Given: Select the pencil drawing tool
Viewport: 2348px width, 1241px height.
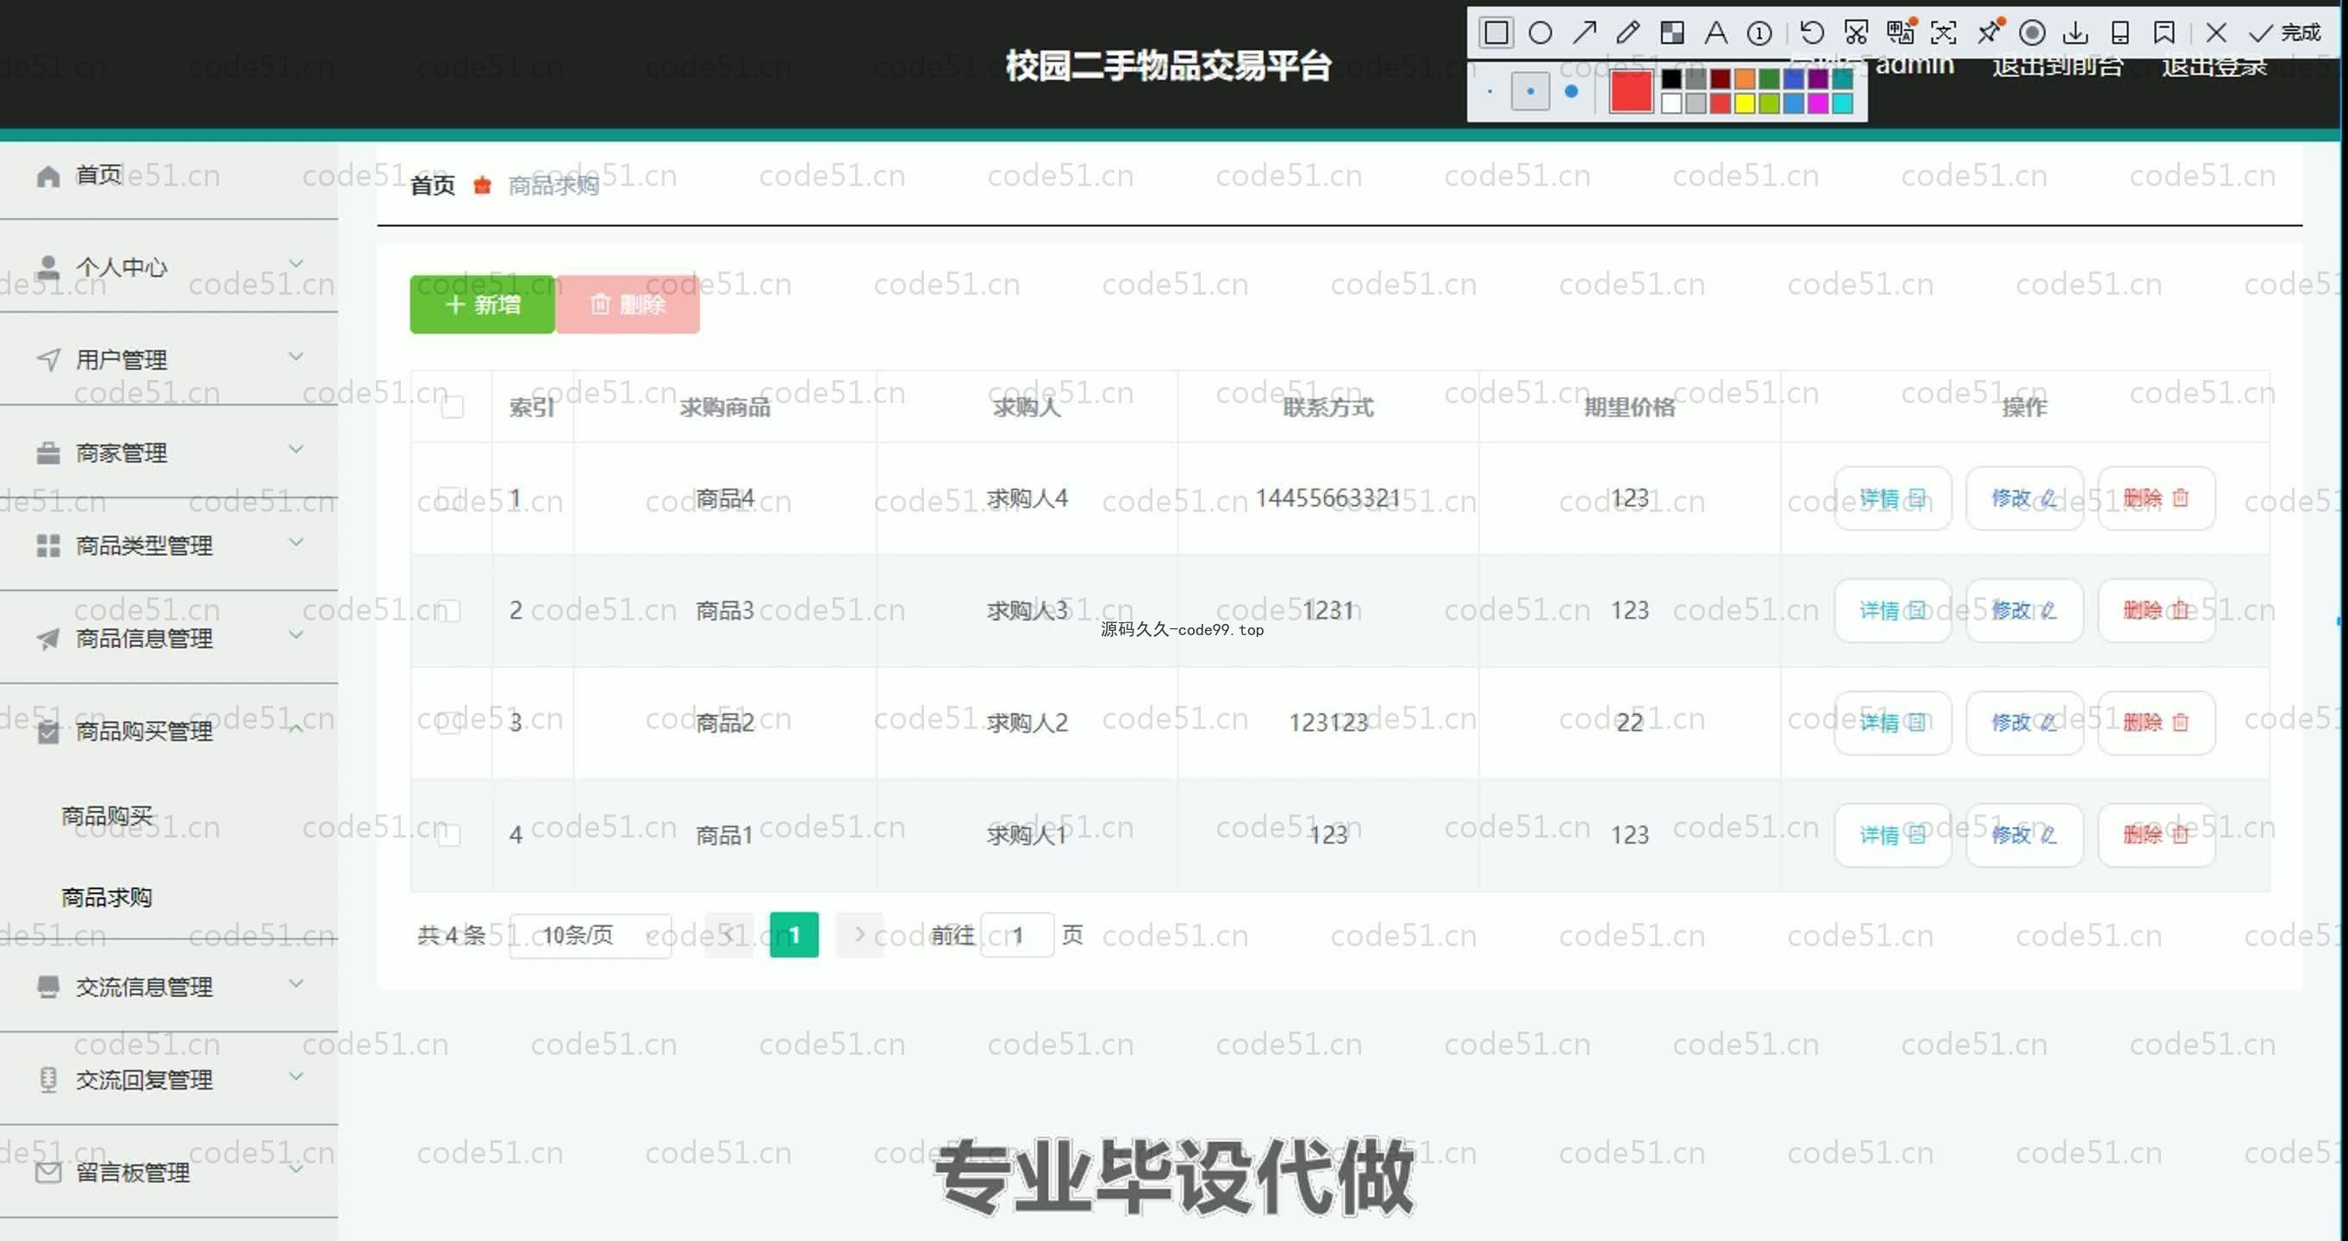Looking at the screenshot, I should coord(1628,33).
